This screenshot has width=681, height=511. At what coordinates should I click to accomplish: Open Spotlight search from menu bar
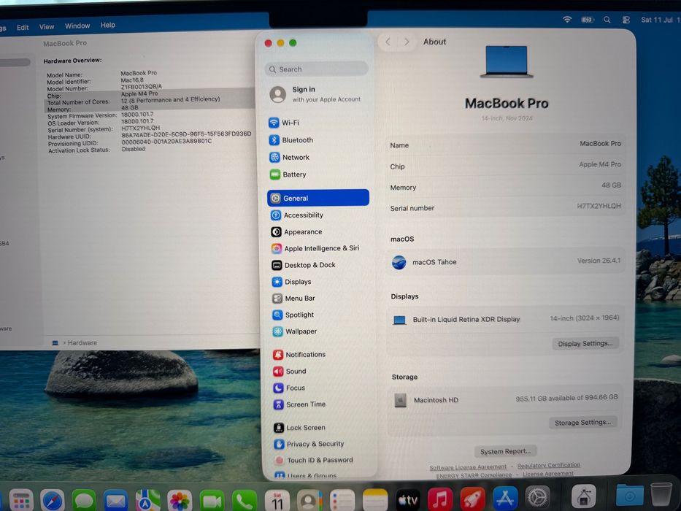pyautogui.click(x=607, y=20)
